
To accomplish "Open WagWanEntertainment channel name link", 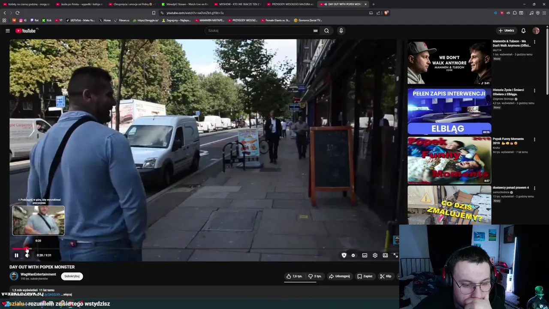I will pyautogui.click(x=38, y=274).
